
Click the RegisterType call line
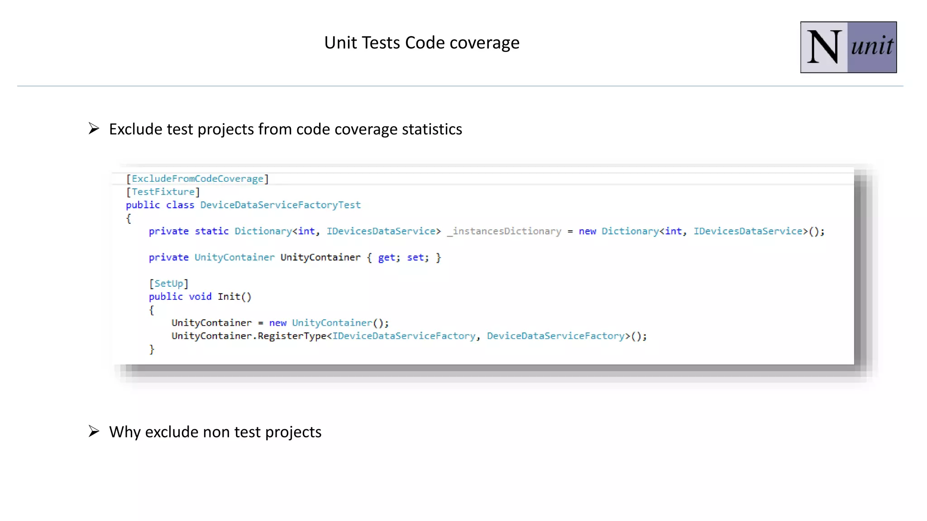(x=409, y=336)
